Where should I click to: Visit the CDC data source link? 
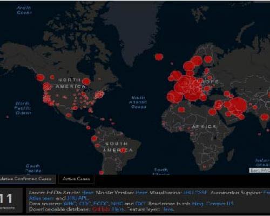coord(85,204)
